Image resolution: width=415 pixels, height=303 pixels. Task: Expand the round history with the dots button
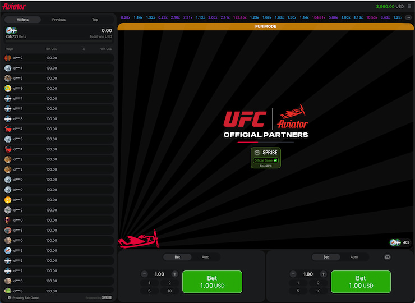coord(408,17)
